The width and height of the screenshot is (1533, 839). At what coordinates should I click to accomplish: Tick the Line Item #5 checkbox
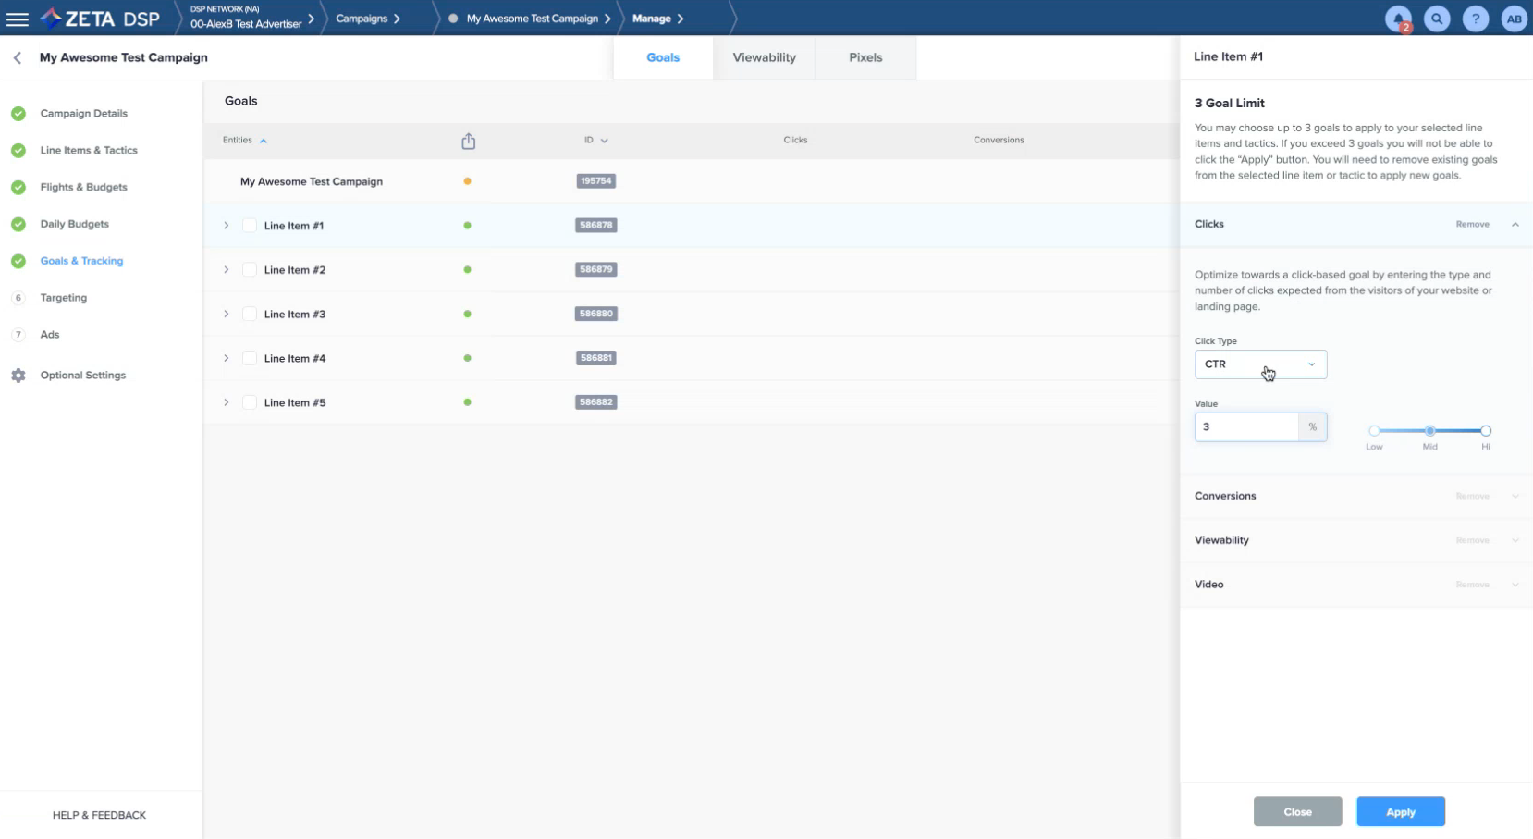tap(249, 402)
